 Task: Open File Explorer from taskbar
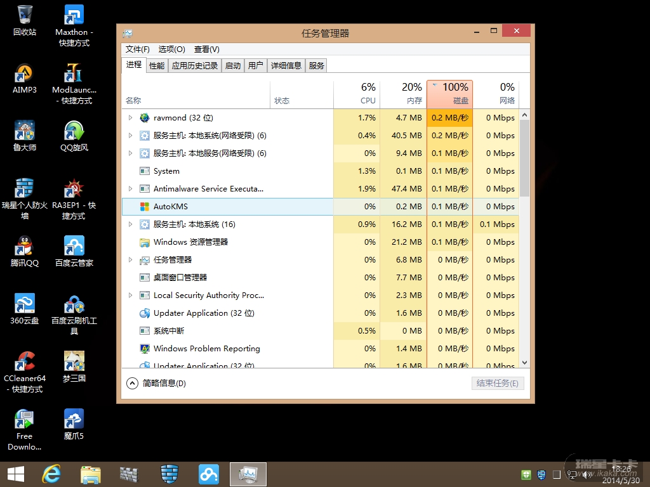point(90,474)
